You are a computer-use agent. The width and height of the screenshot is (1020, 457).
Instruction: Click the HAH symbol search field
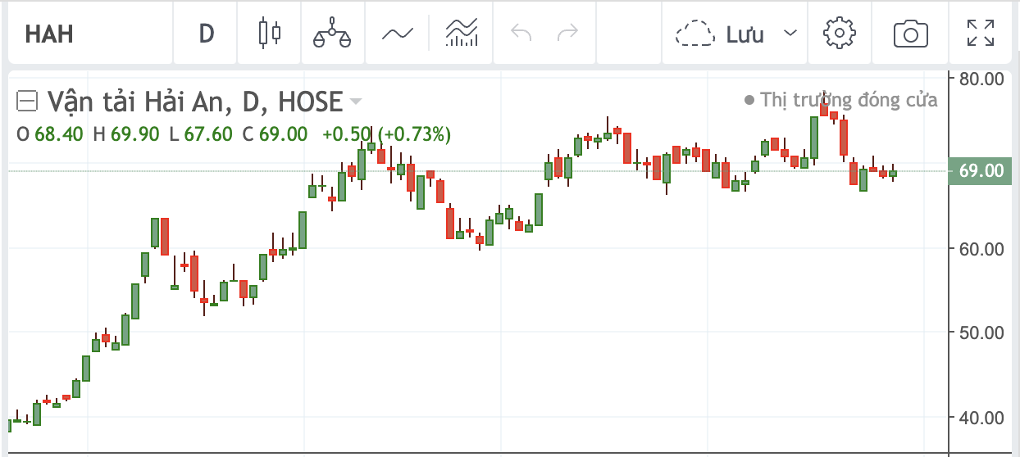(90, 34)
